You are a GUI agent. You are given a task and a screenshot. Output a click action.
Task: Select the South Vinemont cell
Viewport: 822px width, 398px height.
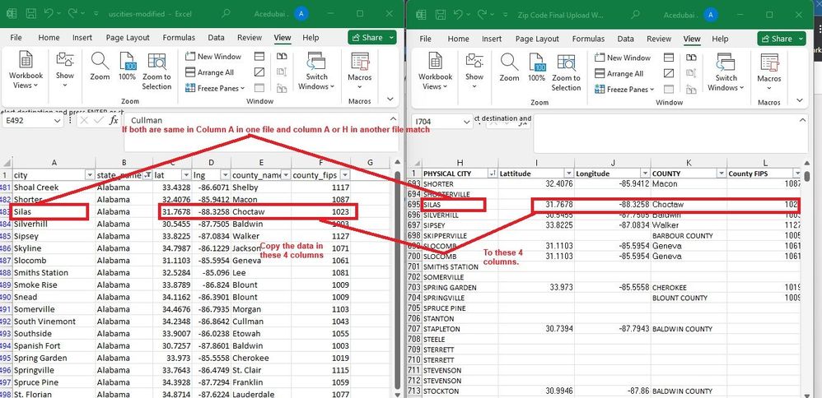[54, 322]
